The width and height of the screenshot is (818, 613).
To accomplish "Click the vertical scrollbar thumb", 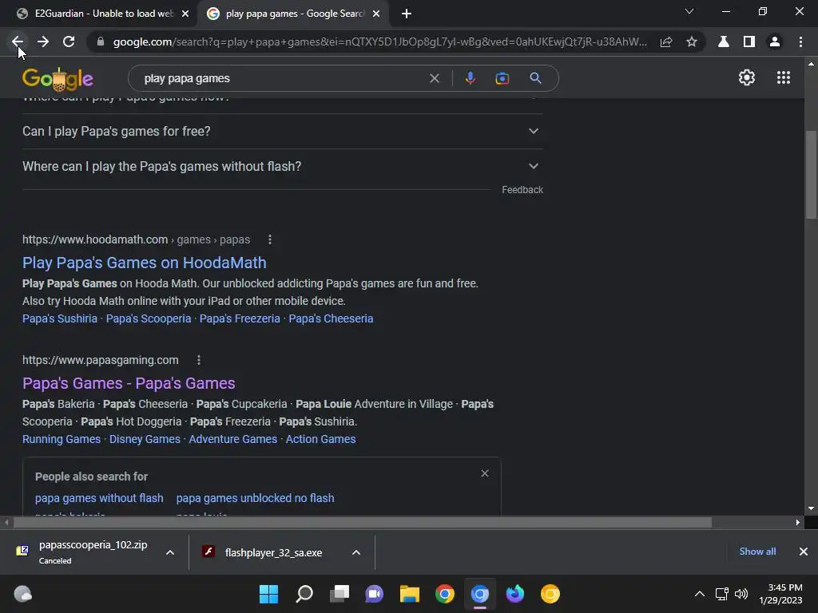I will click(x=811, y=175).
